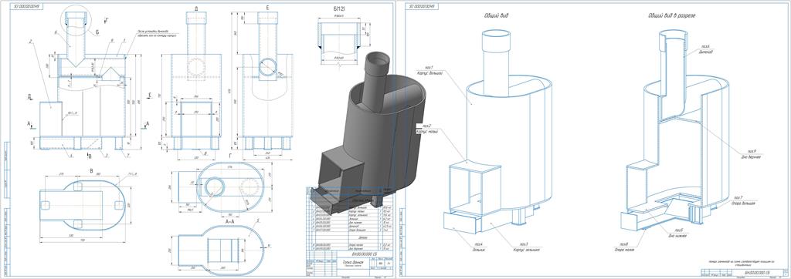Click the 'Е' view label above rear view
The image size is (791, 279).
click(x=267, y=8)
